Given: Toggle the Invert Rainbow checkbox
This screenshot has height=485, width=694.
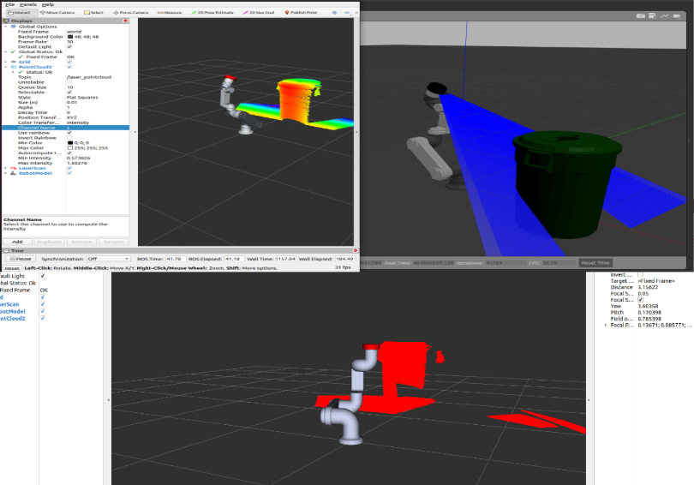Looking at the screenshot, I should [69, 138].
